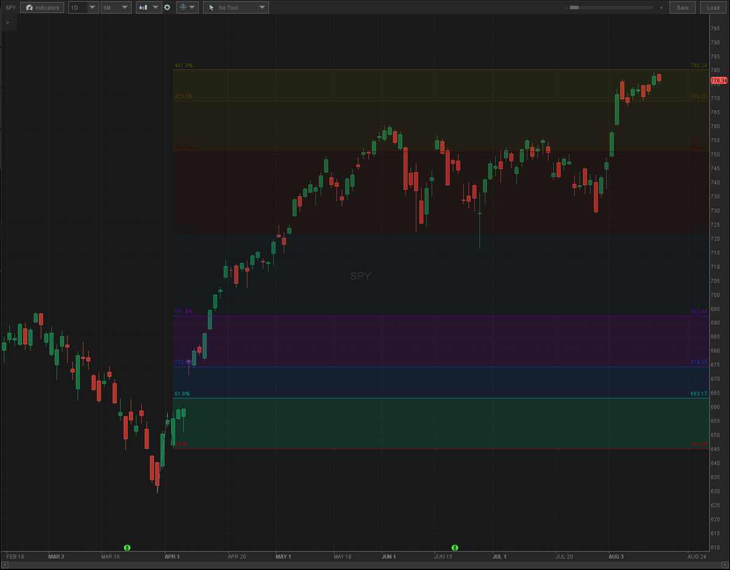Image resolution: width=730 pixels, height=570 pixels.
Task: Click the zoom in plus button
Action: 661,7
